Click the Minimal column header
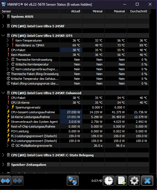Viewport: 157px width, 190px height. coord(93,11)
